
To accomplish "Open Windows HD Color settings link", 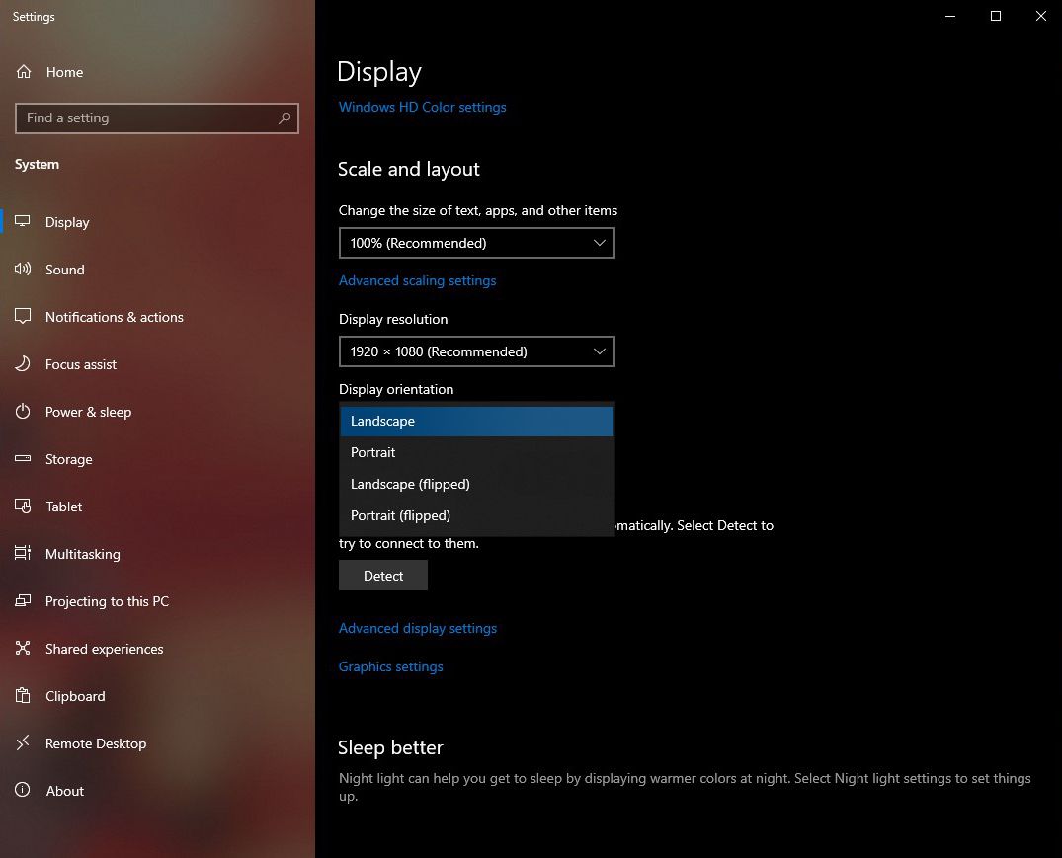I will (x=422, y=107).
